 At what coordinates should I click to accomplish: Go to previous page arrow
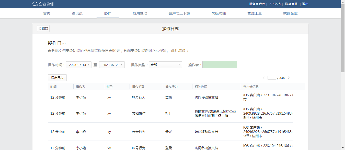[x=264, y=78]
